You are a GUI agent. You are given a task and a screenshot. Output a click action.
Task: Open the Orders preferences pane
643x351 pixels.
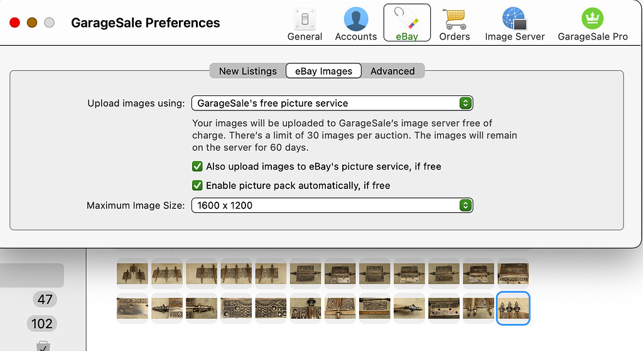455,24
